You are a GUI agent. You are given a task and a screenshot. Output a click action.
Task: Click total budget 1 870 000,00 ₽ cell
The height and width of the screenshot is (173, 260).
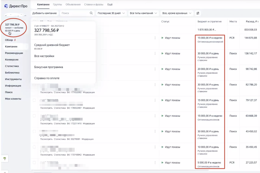pos(206,30)
